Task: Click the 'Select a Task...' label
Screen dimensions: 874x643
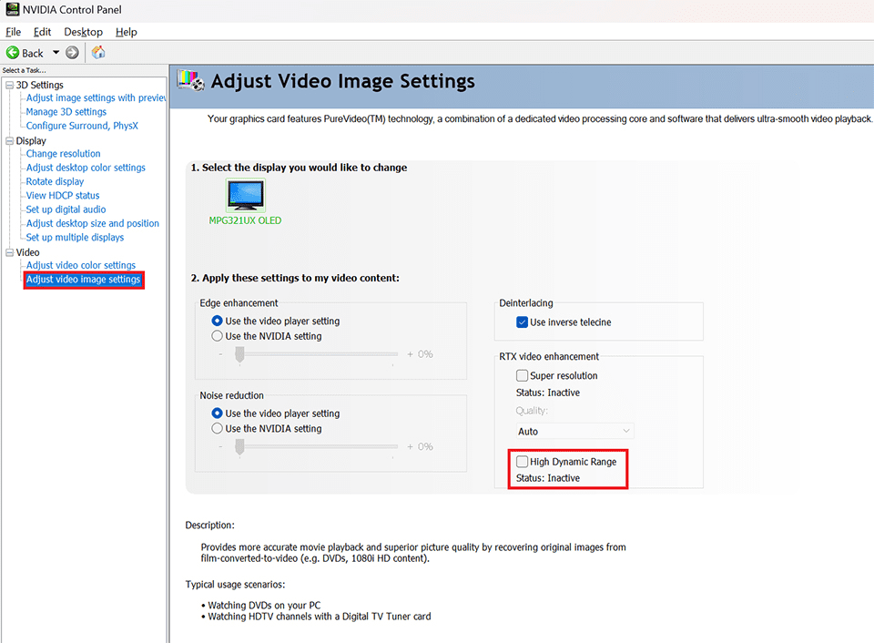Action: pyautogui.click(x=24, y=70)
